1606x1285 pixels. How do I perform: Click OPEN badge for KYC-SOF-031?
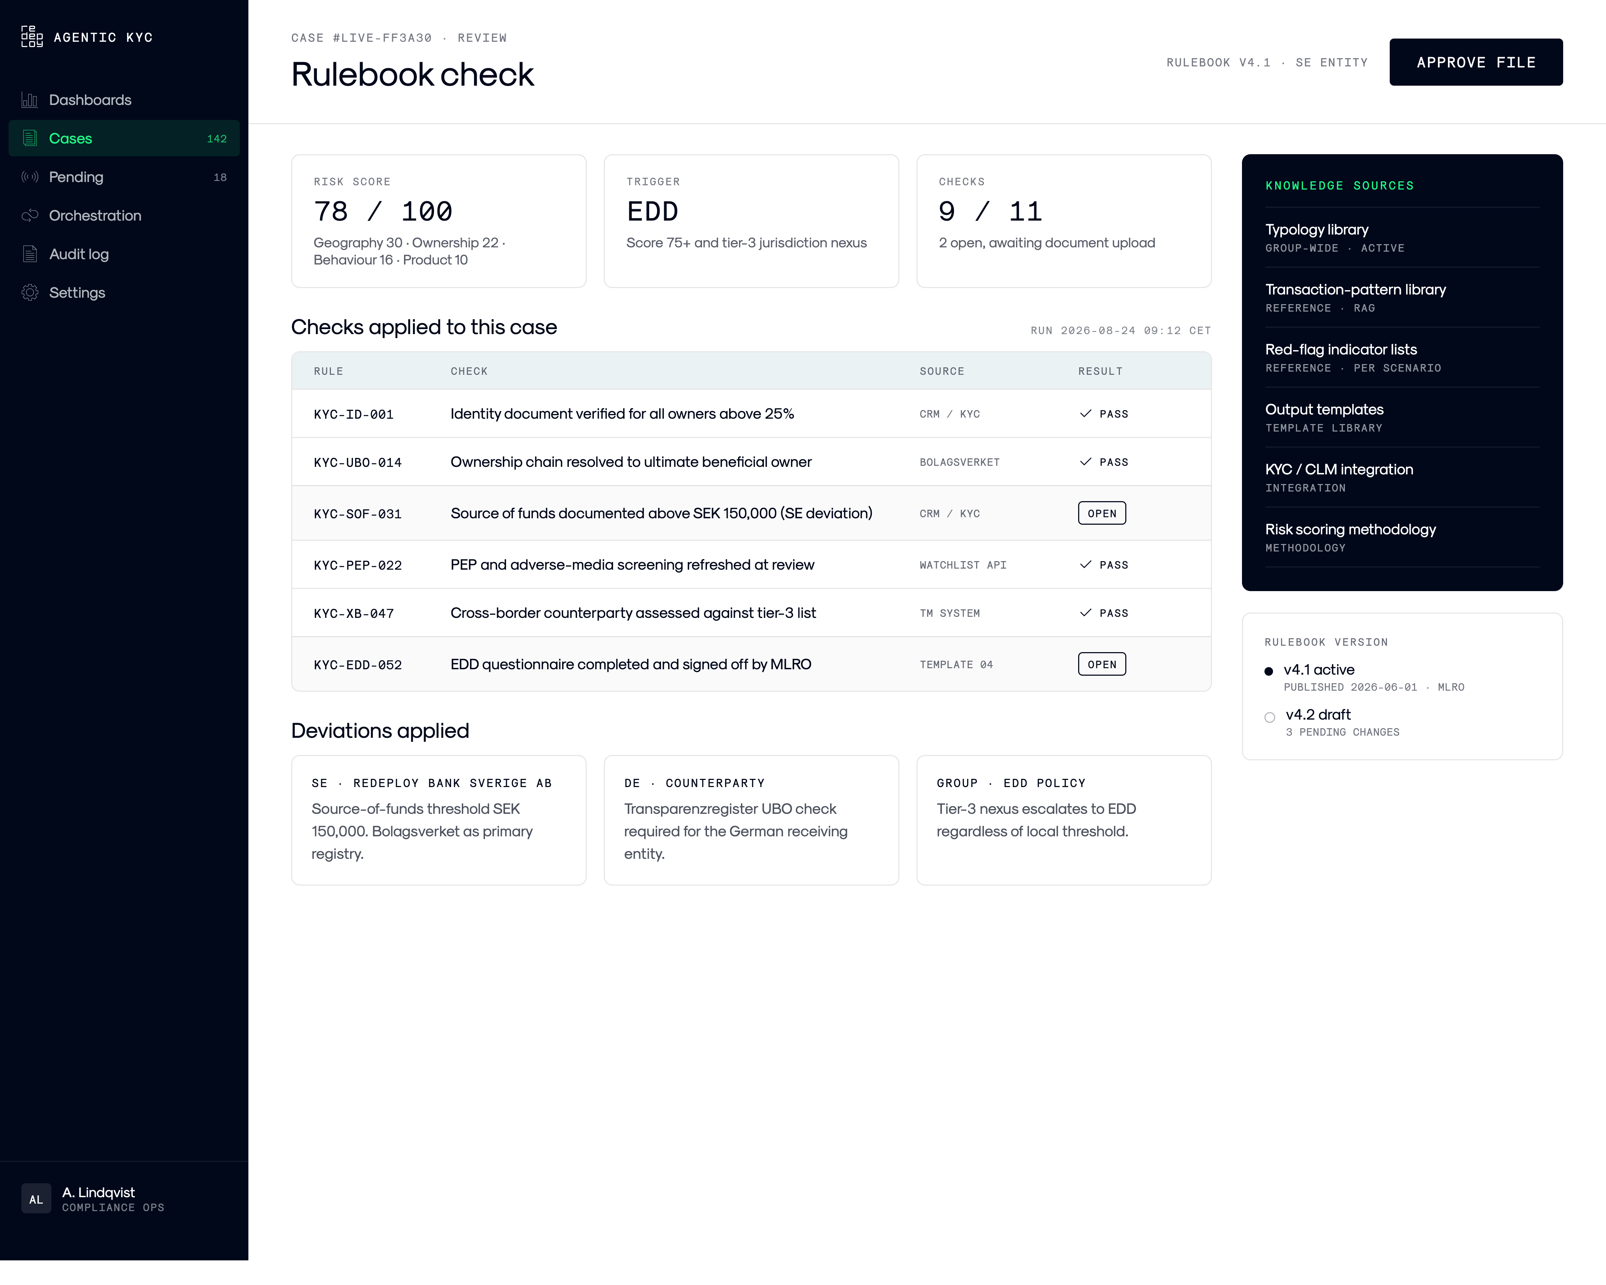(x=1102, y=514)
